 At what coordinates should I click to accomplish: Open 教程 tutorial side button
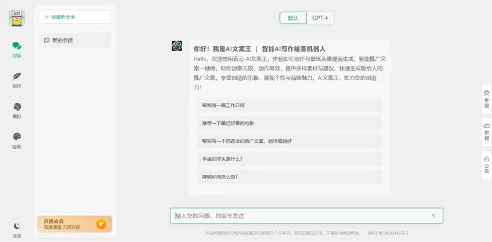tap(486, 132)
